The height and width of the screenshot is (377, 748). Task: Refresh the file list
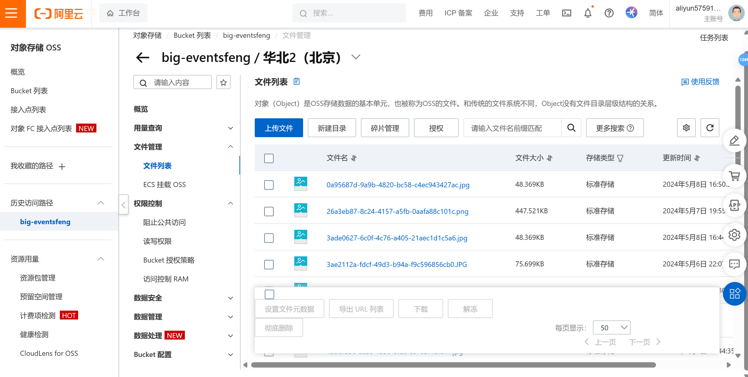[x=710, y=128]
